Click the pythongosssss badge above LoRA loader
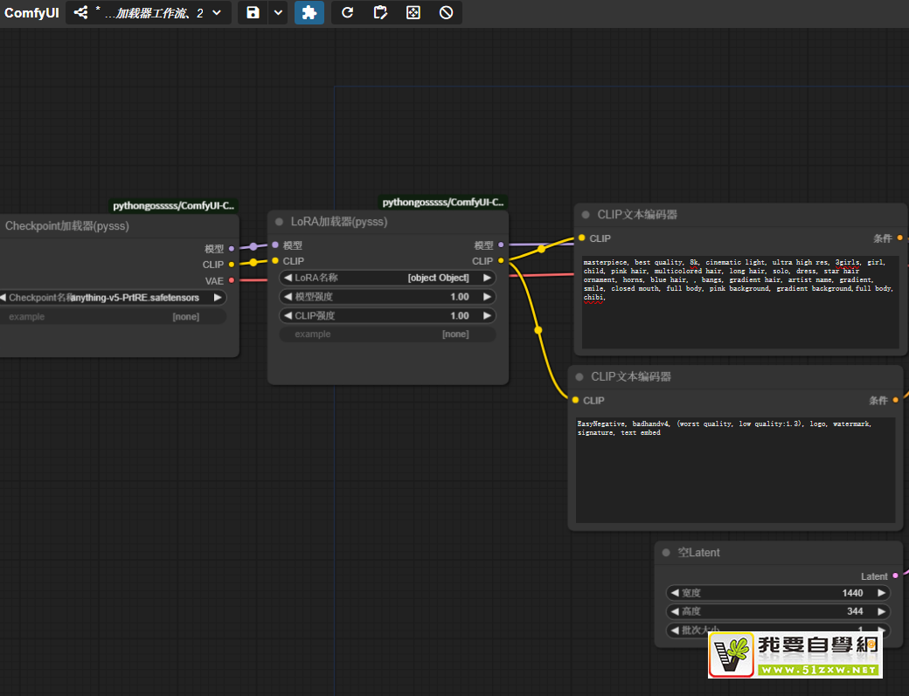909x696 pixels. (443, 203)
